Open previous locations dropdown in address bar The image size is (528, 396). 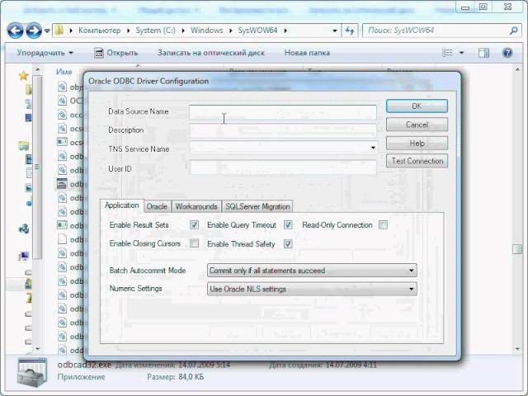(334, 31)
